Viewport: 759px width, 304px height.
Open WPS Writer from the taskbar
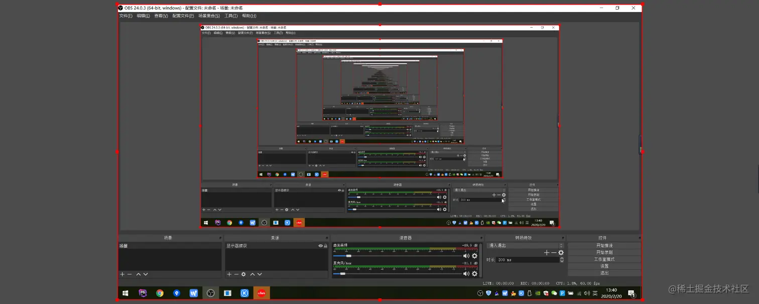click(x=194, y=293)
